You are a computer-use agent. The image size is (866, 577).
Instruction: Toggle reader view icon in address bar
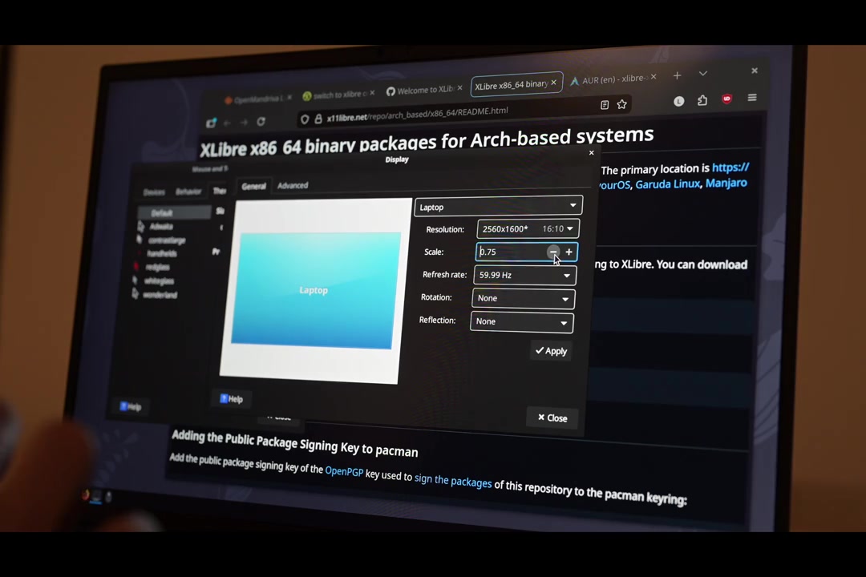pyautogui.click(x=605, y=105)
